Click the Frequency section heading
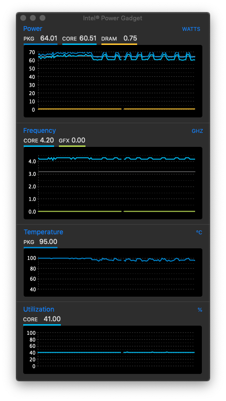Screen dimensions: 226x401 40,130
